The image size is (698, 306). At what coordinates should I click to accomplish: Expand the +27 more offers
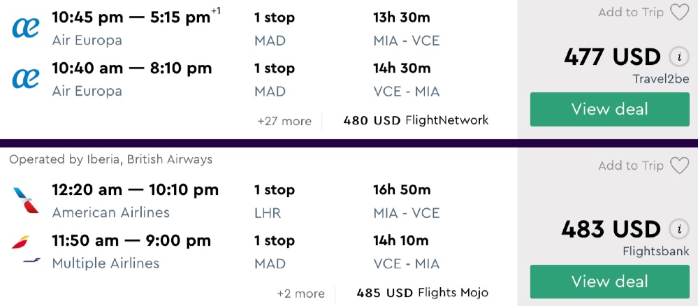284,121
